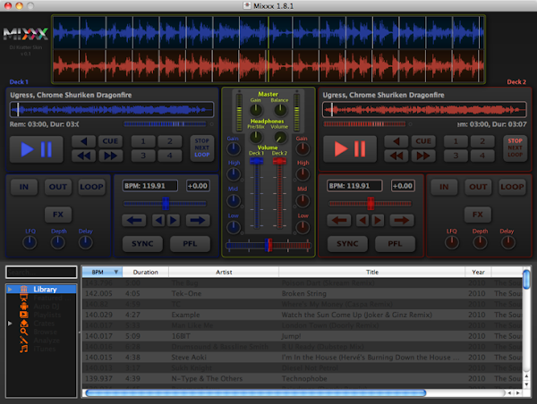Screen dimensions: 537x404
Task: Click the Duration column header
Action: click(x=144, y=272)
